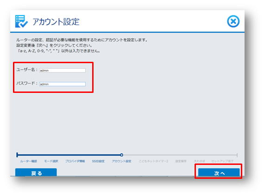Screen dimensions: 264x196
Task: Focus the ユーザー名 input field
Action: pyautogui.click(x=63, y=71)
